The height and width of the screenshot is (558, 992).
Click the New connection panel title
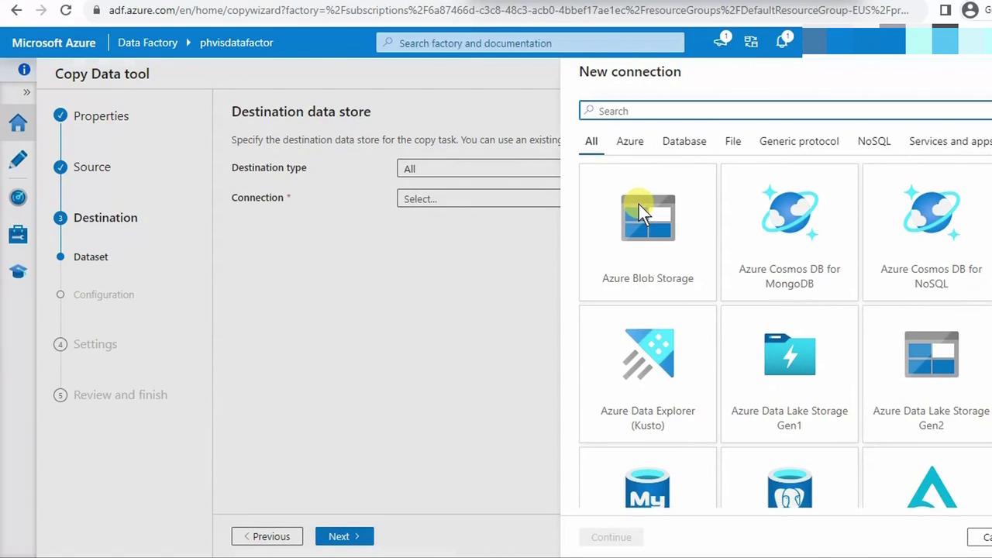[x=630, y=71]
